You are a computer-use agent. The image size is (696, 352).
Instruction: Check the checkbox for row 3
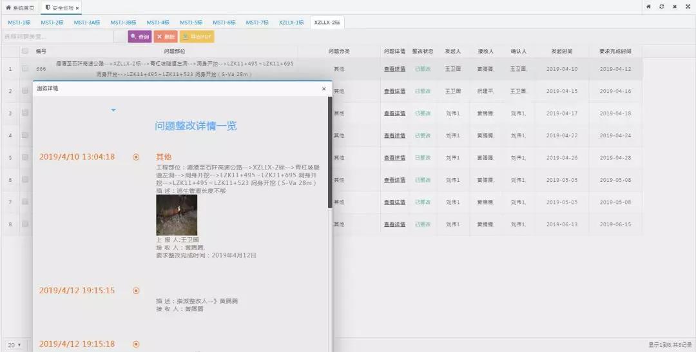(25, 113)
